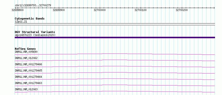Viewport: 222px width, 95px height.
Task: Open the Cytogenetic Bands track title
Action: pos(30,18)
